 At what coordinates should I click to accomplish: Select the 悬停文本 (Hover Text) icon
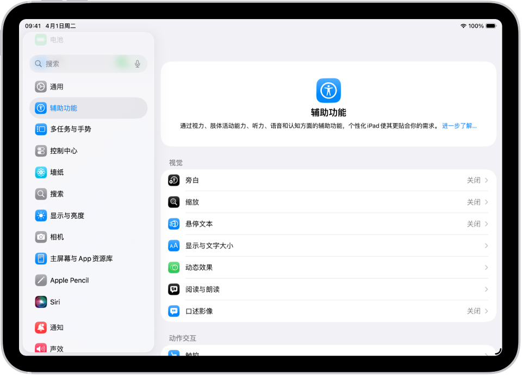173,224
